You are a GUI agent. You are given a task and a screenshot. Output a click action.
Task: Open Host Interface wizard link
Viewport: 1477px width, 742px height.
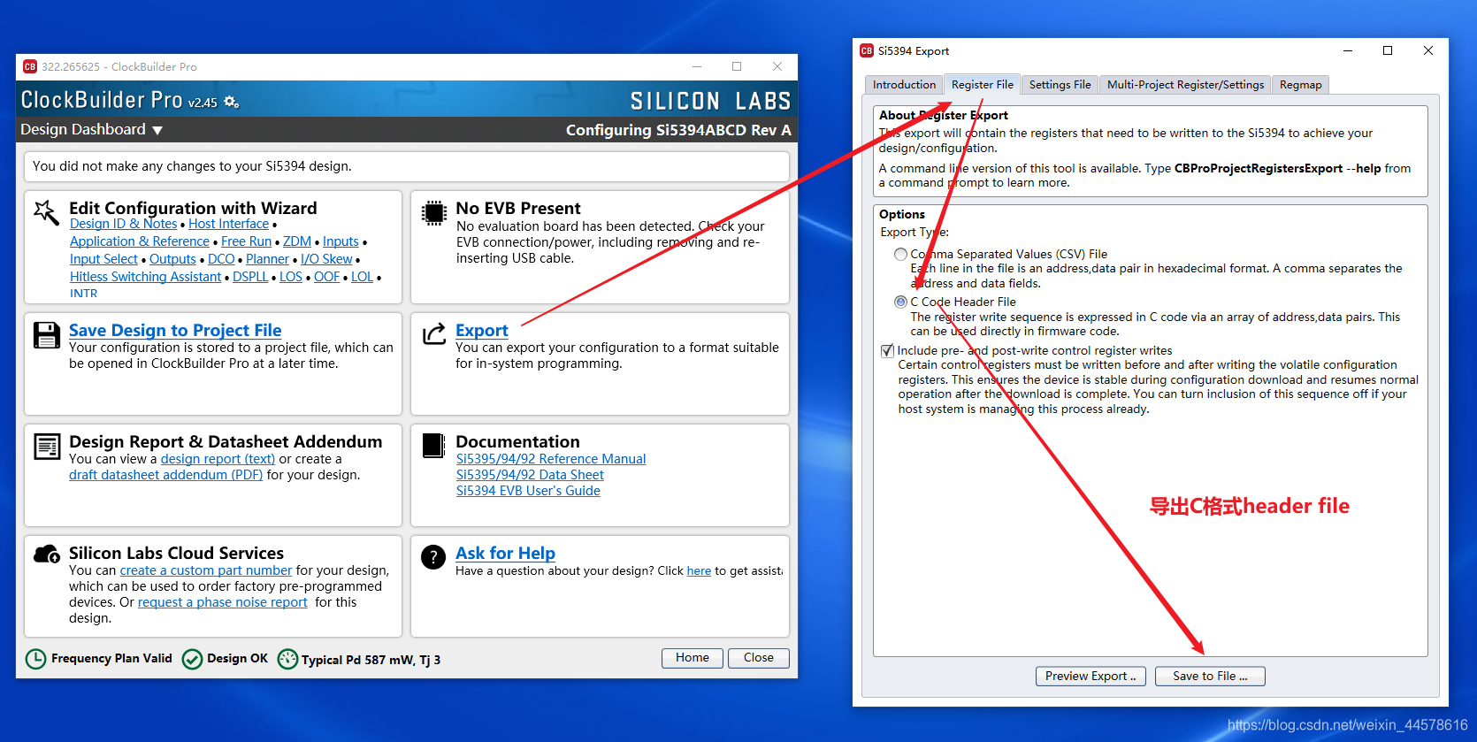pos(228,224)
